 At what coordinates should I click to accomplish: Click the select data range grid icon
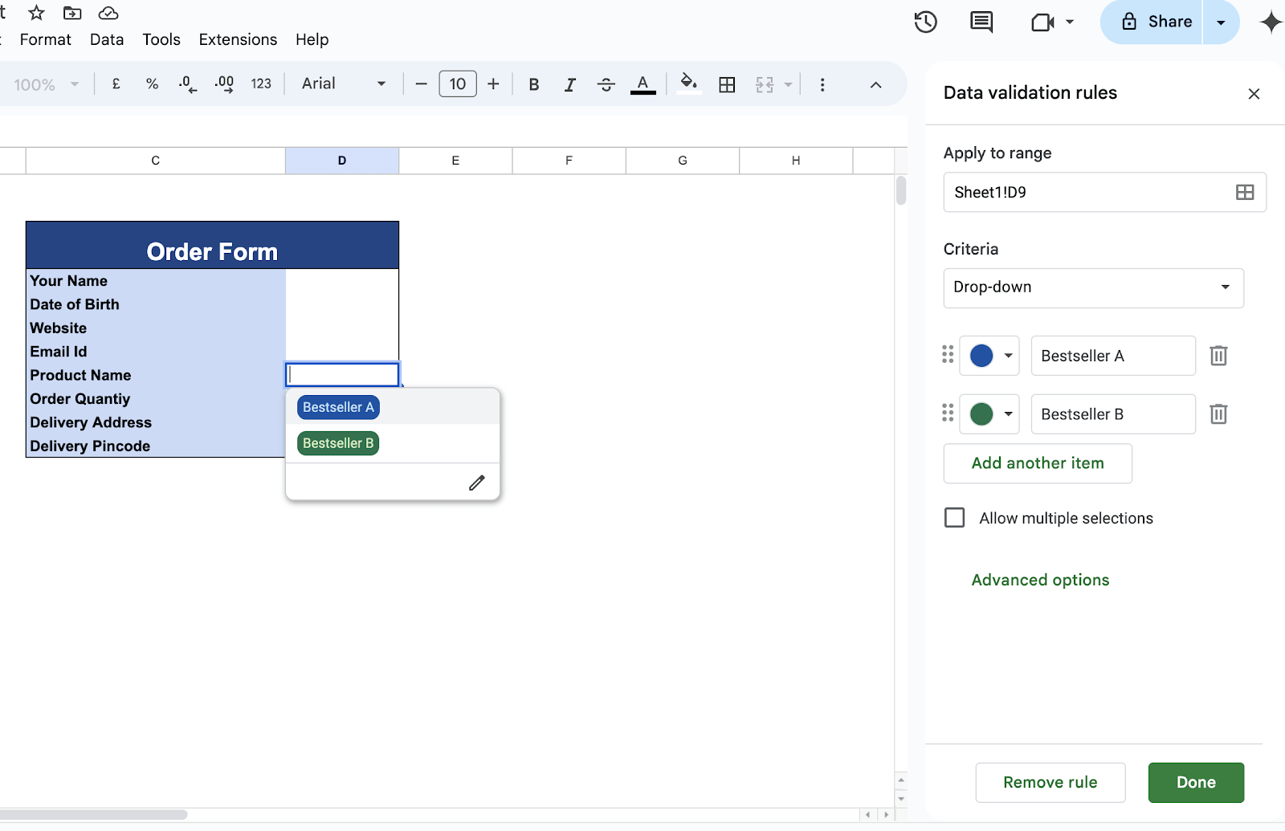pyautogui.click(x=1244, y=193)
